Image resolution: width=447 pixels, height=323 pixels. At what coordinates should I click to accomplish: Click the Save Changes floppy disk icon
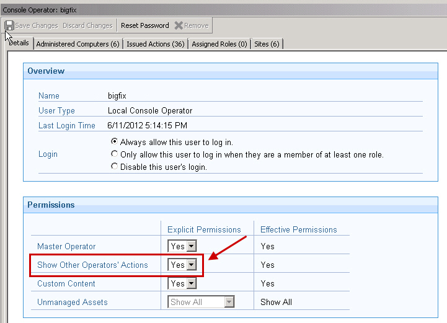coord(9,25)
